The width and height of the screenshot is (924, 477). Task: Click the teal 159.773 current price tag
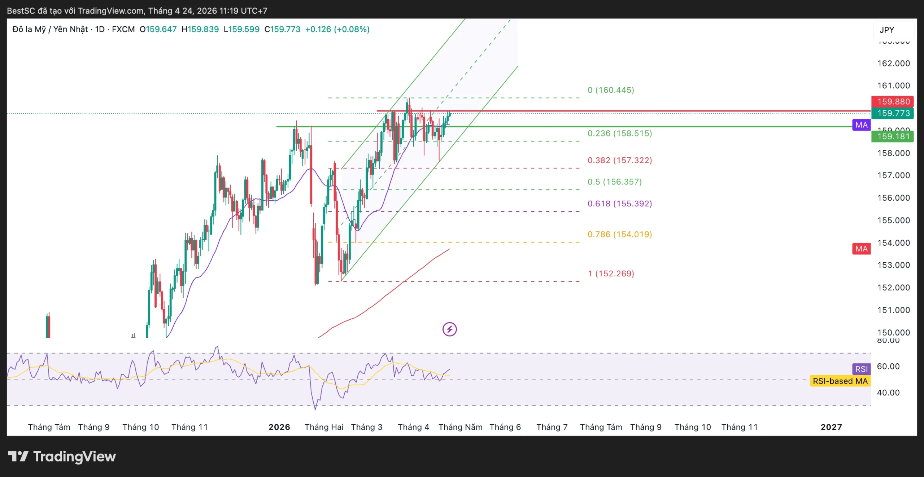(x=892, y=113)
